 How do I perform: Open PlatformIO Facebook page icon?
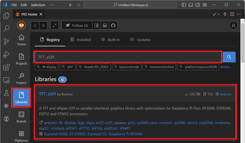coord(97,25)
